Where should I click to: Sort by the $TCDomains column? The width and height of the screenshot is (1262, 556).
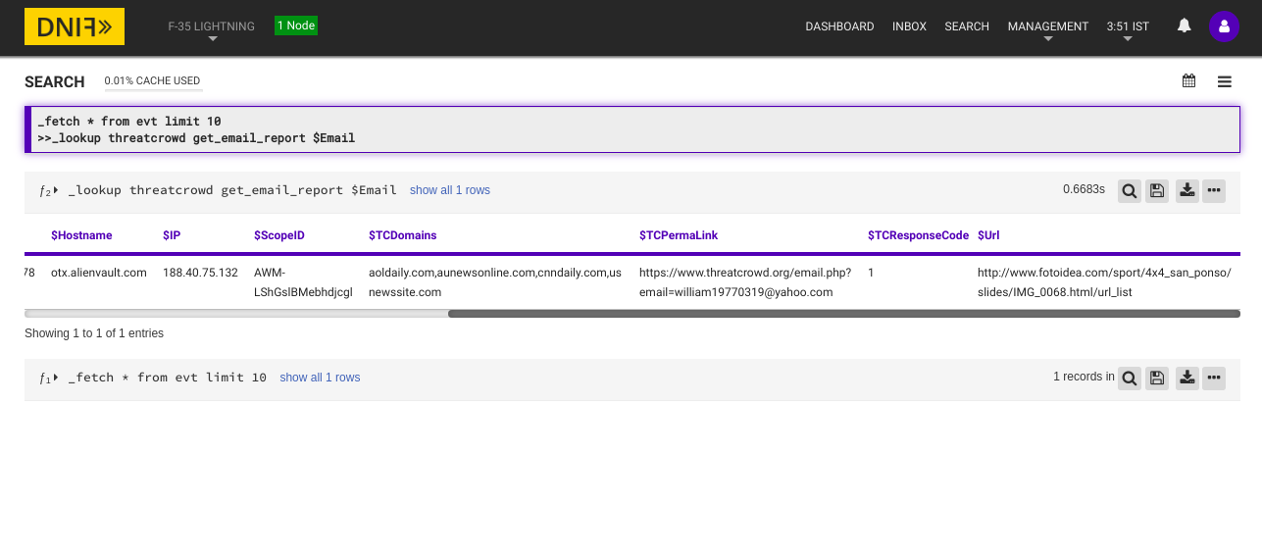tap(403, 235)
